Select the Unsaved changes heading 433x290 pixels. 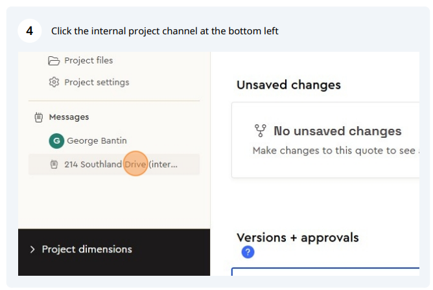[288, 85]
